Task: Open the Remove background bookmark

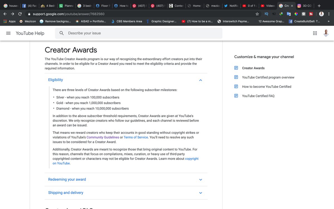Action: point(55,21)
